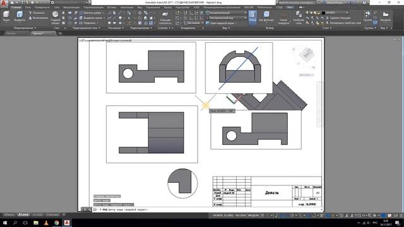The height and width of the screenshot is (227, 404).
Task: Open the Annotate (Аннотации) ribbon tab
Action: [x=127, y=8]
